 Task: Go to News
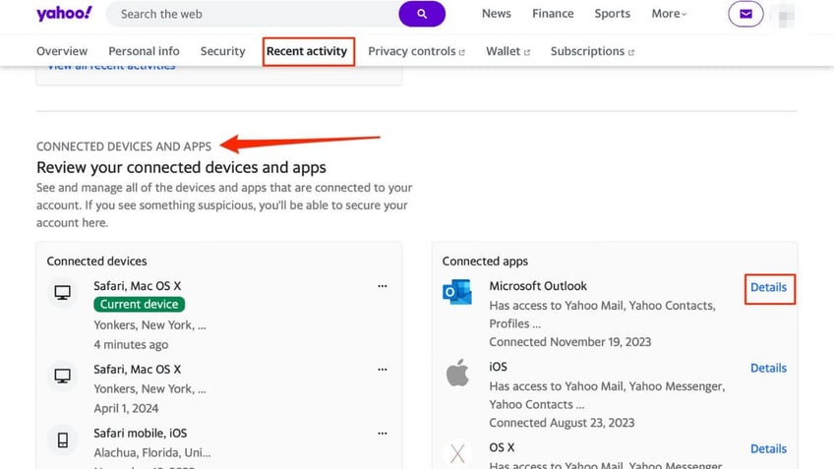pyautogui.click(x=497, y=14)
